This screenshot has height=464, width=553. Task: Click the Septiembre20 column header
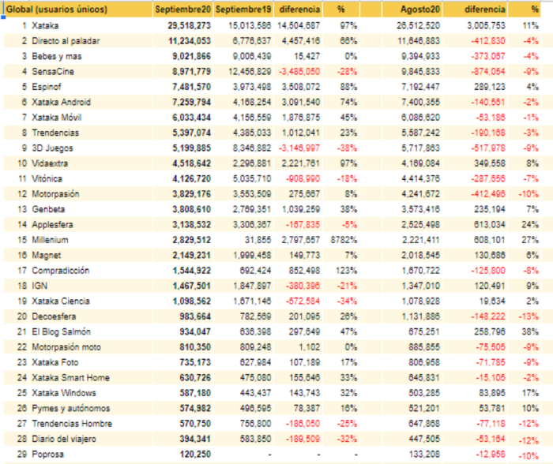pos(182,9)
